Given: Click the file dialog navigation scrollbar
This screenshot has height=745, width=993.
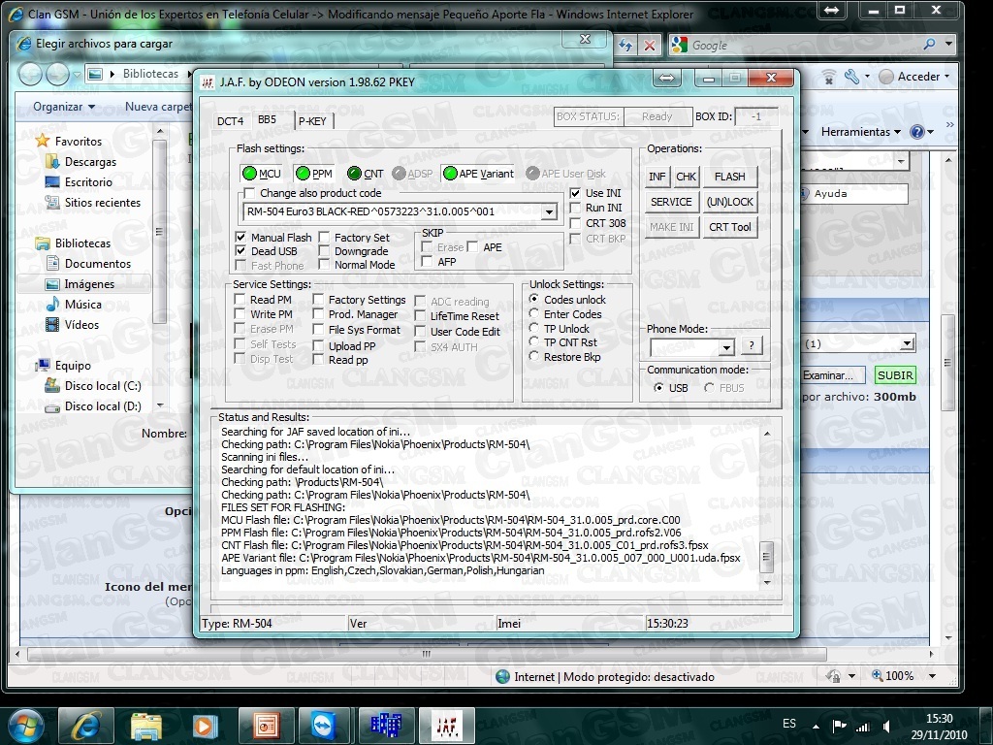Looking at the screenshot, I should (160, 231).
